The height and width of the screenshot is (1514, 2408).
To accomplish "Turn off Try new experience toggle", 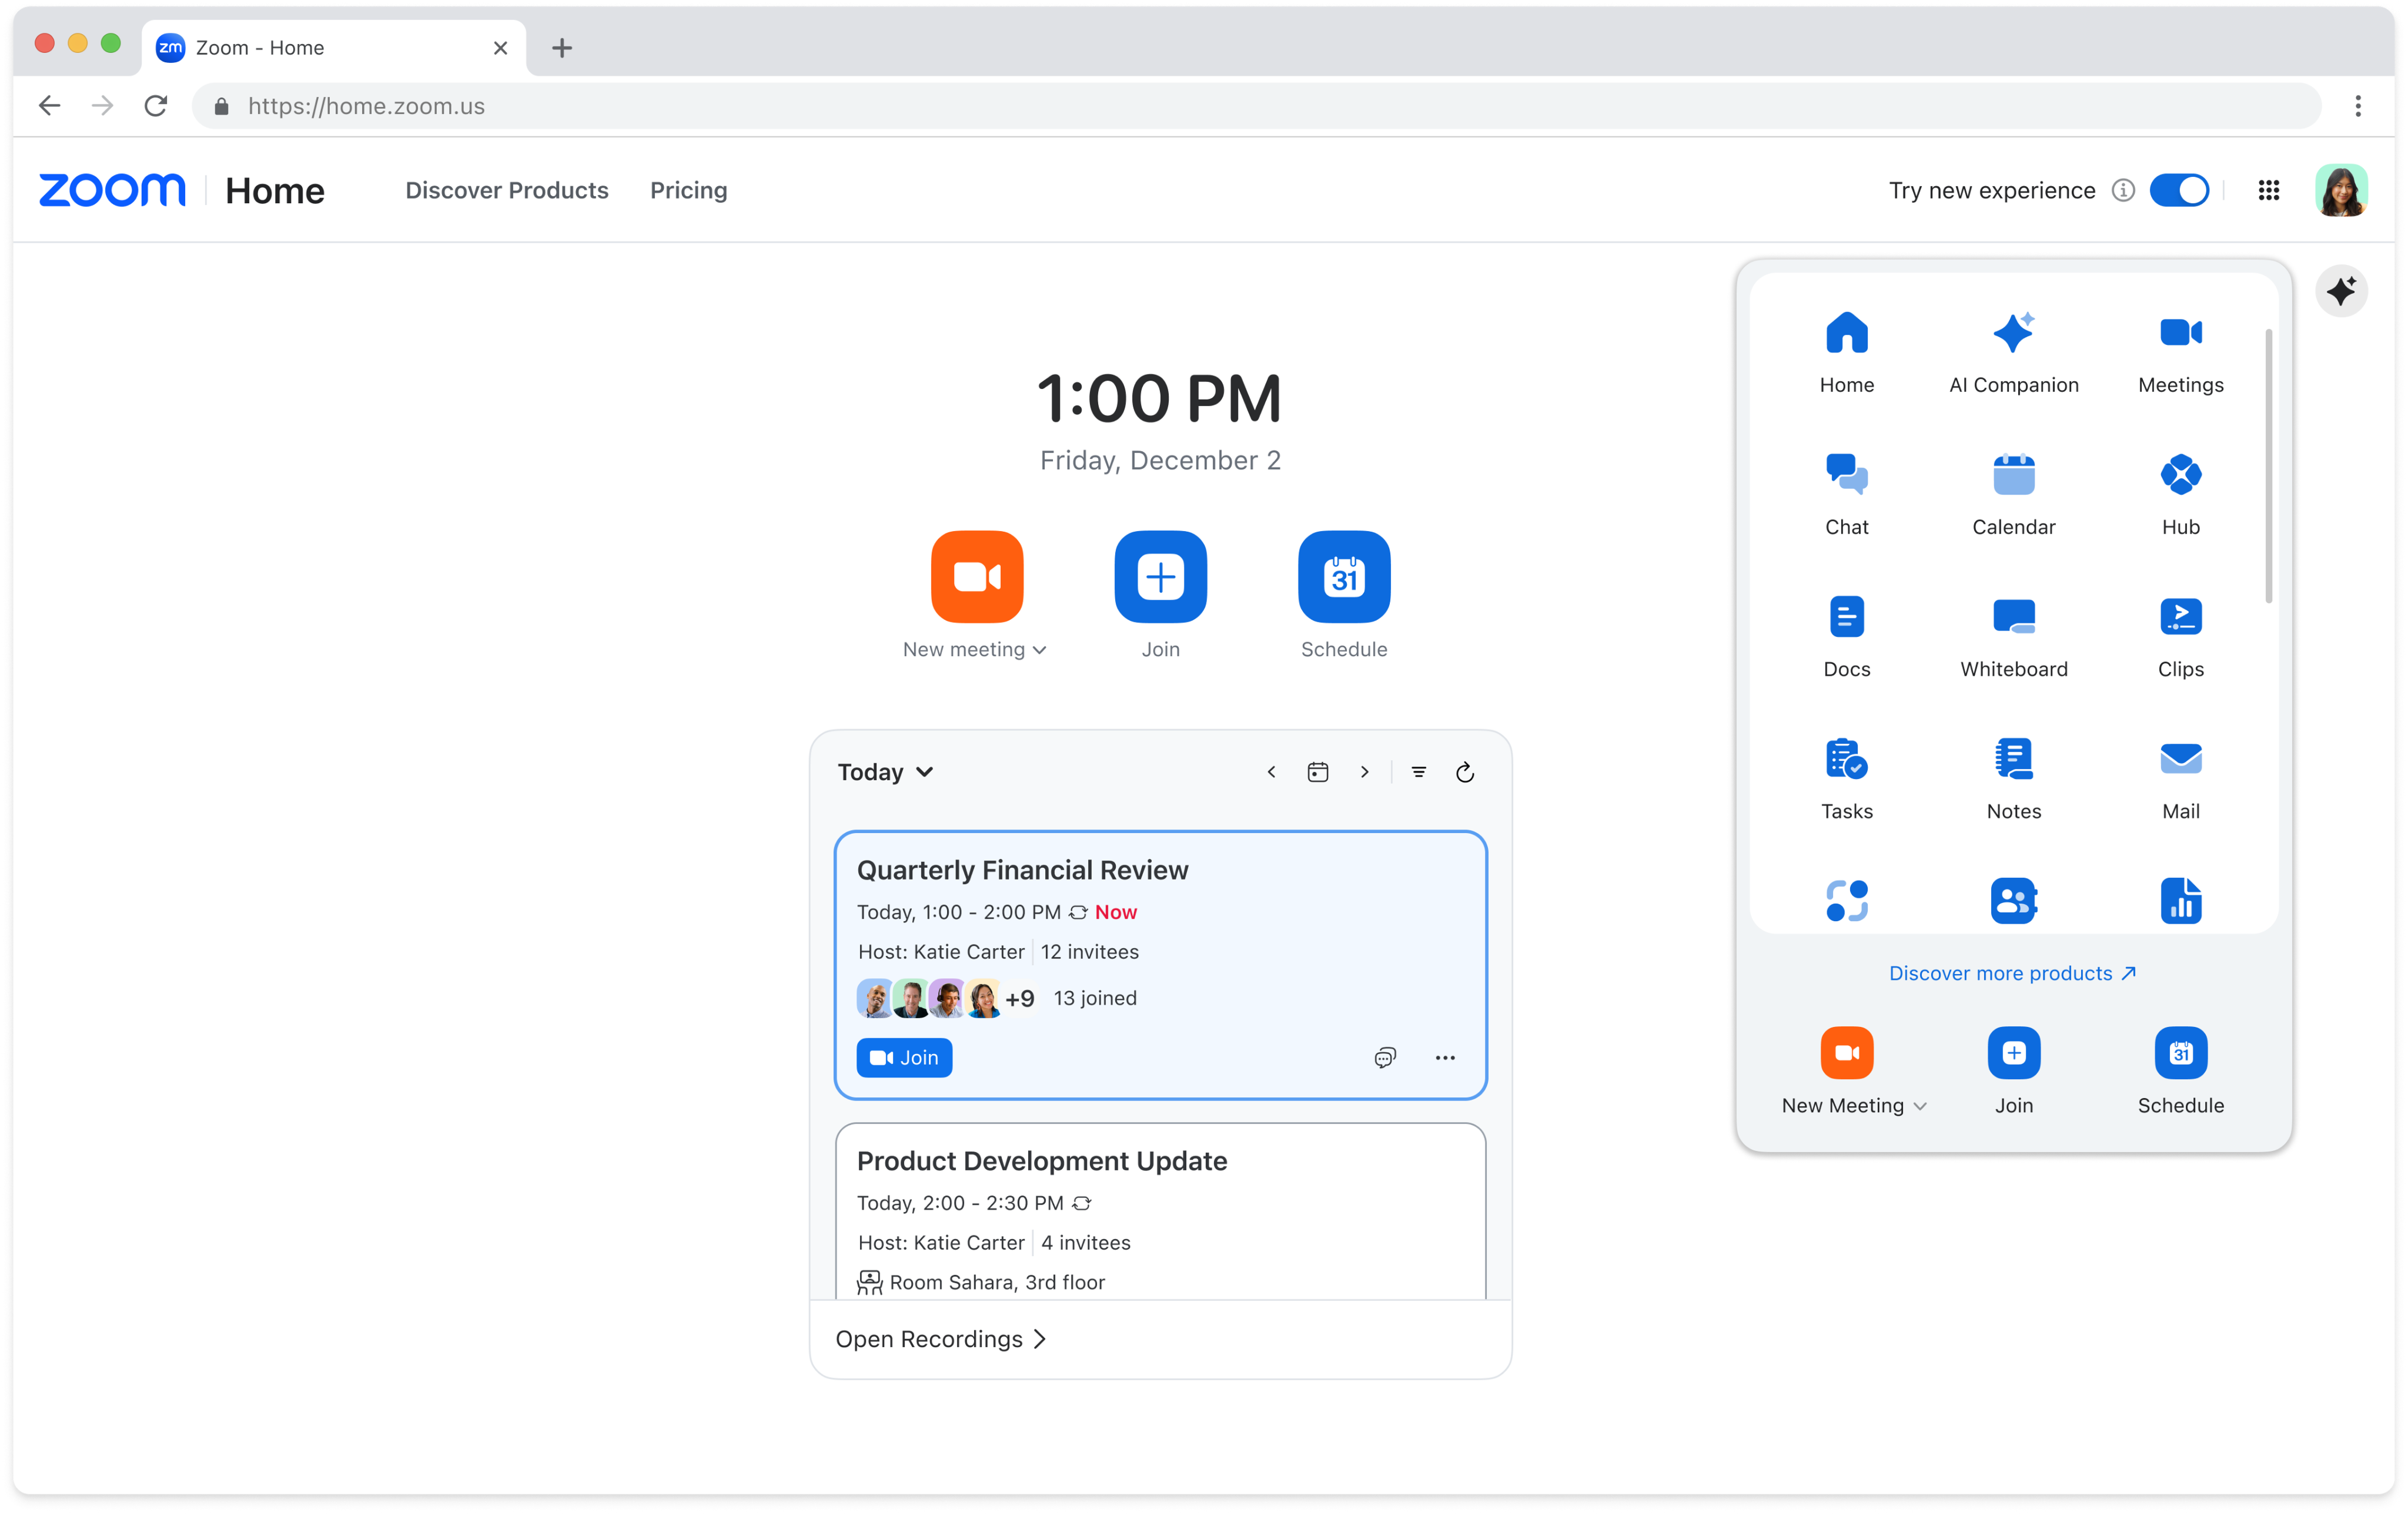I will click(2179, 190).
